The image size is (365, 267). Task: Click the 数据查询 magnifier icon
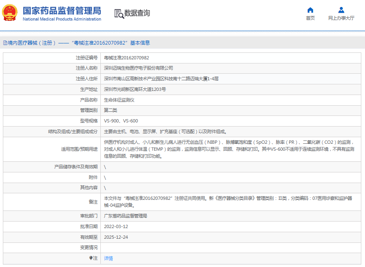tap(119, 14)
